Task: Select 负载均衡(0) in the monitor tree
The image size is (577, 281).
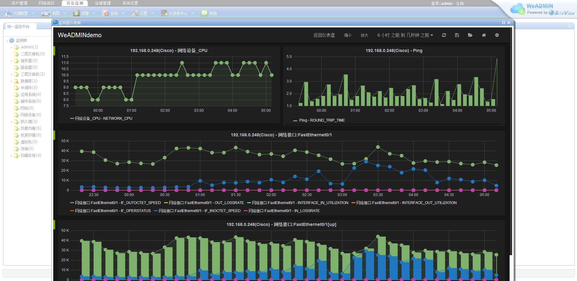Action: (x=31, y=128)
